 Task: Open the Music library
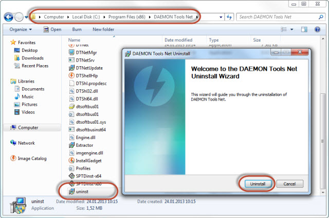(x=24, y=96)
